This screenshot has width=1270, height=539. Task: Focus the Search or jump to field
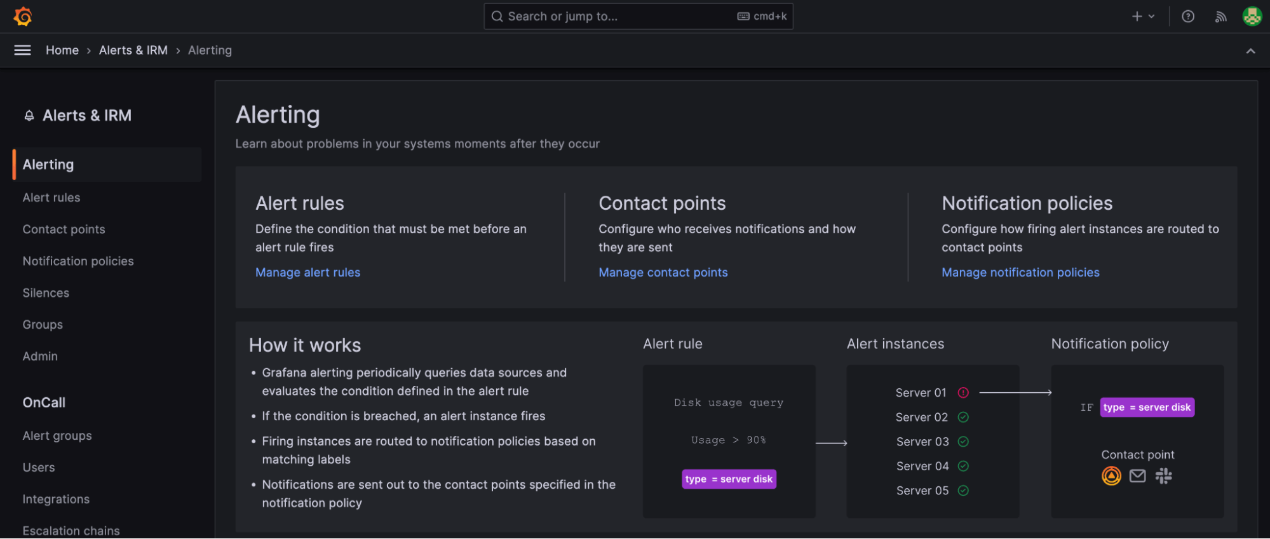(638, 17)
